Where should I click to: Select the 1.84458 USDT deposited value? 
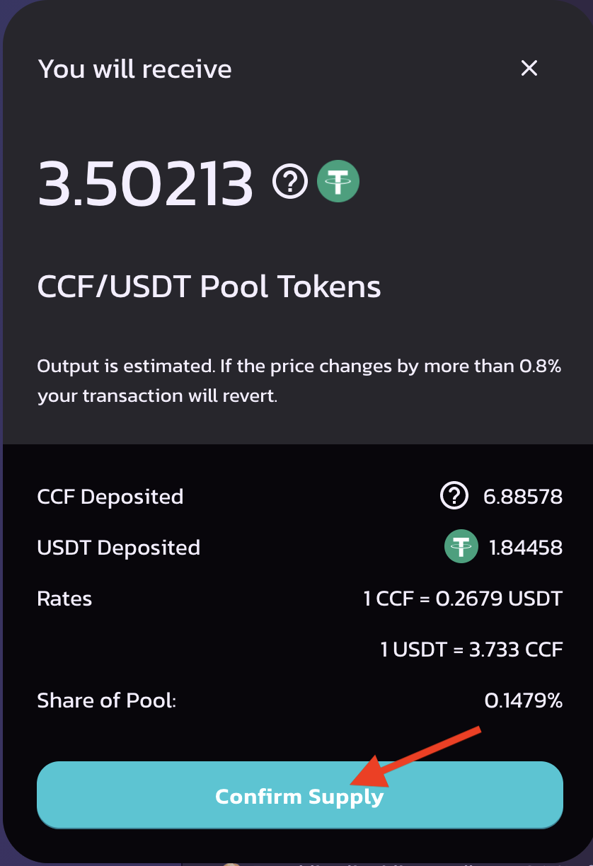[x=526, y=548]
